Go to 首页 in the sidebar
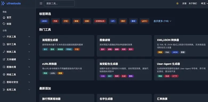Screen dimensions: 208x102 (9, 17)
